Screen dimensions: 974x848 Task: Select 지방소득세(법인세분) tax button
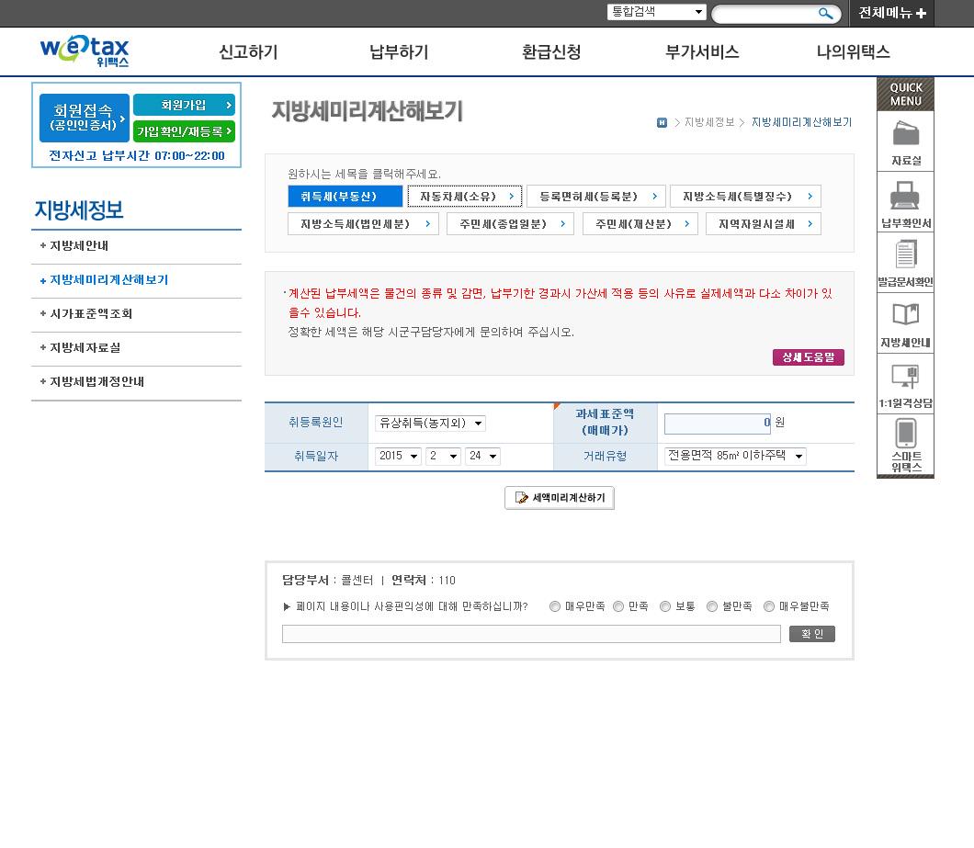[363, 223]
